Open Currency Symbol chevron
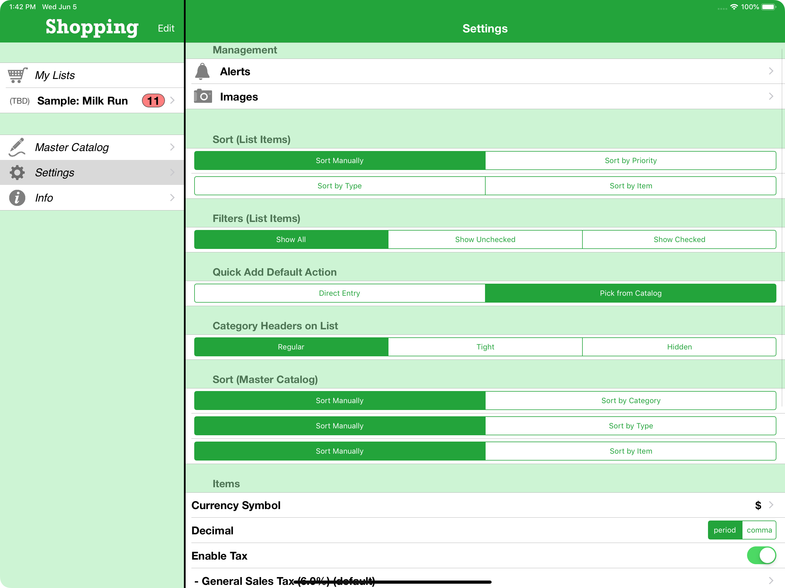 [x=771, y=505]
